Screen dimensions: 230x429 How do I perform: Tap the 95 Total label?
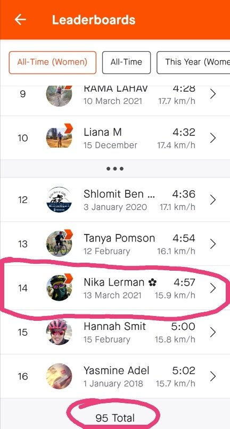coord(115,418)
